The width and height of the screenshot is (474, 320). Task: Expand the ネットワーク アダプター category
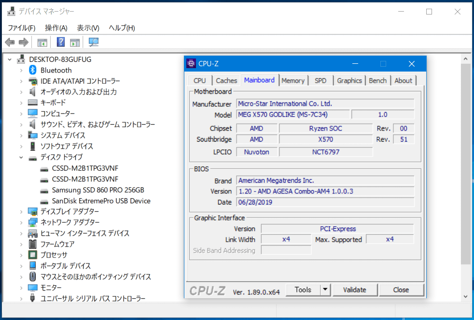coord(21,222)
